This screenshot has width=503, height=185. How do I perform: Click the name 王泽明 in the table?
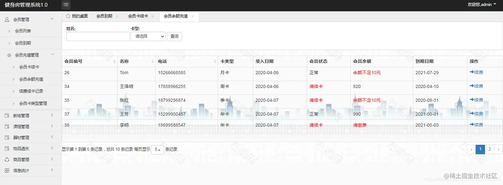point(126,86)
